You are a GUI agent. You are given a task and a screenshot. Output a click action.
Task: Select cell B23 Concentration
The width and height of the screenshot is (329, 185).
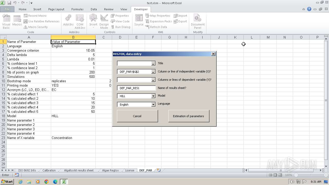click(x=73, y=138)
